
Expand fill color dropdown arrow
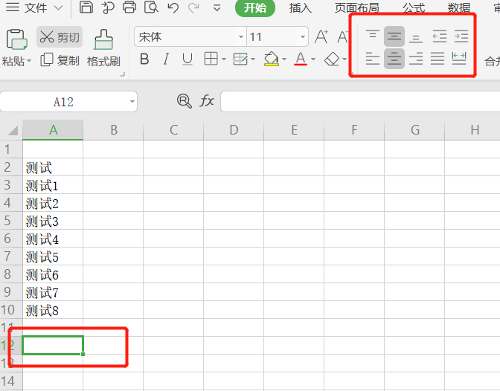coord(283,59)
